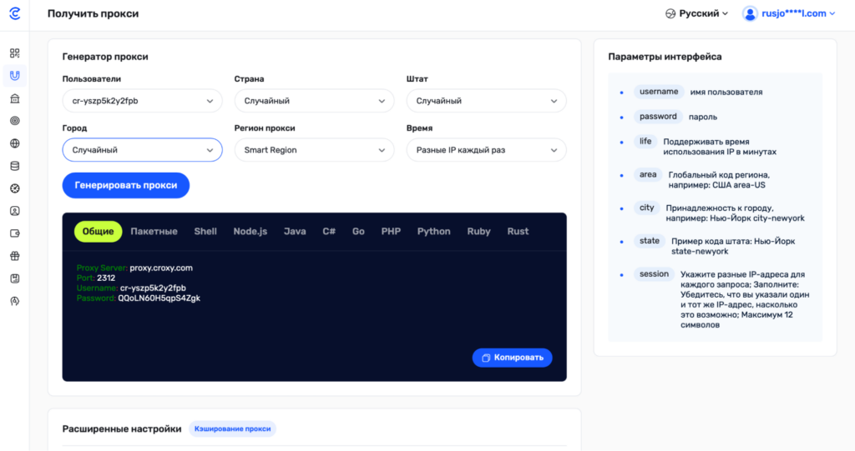The width and height of the screenshot is (855, 451).
Task: Switch to the Python tab
Action: click(x=434, y=232)
